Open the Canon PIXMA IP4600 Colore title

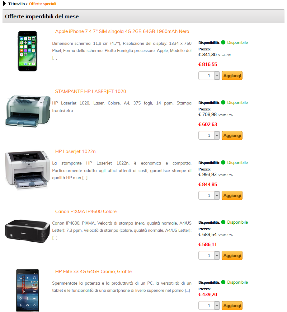click(x=86, y=212)
